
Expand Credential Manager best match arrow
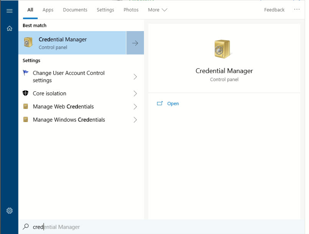(x=135, y=43)
